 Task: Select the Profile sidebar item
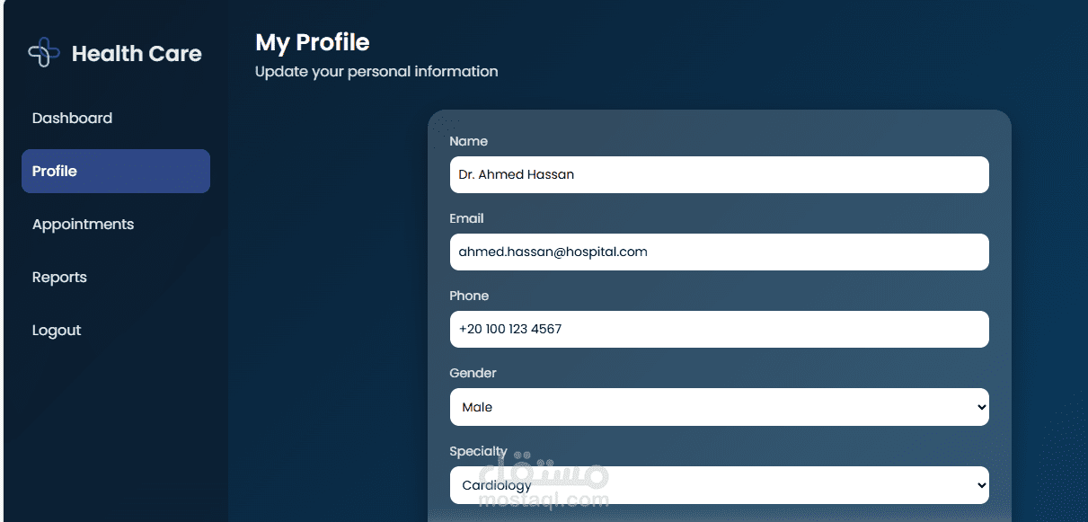tap(116, 171)
